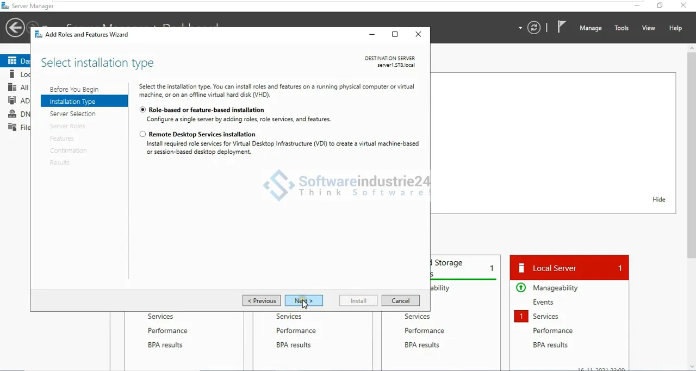Image resolution: width=696 pixels, height=371 pixels.
Task: Expand dropdown arrow next to refresh icon
Action: point(520,28)
